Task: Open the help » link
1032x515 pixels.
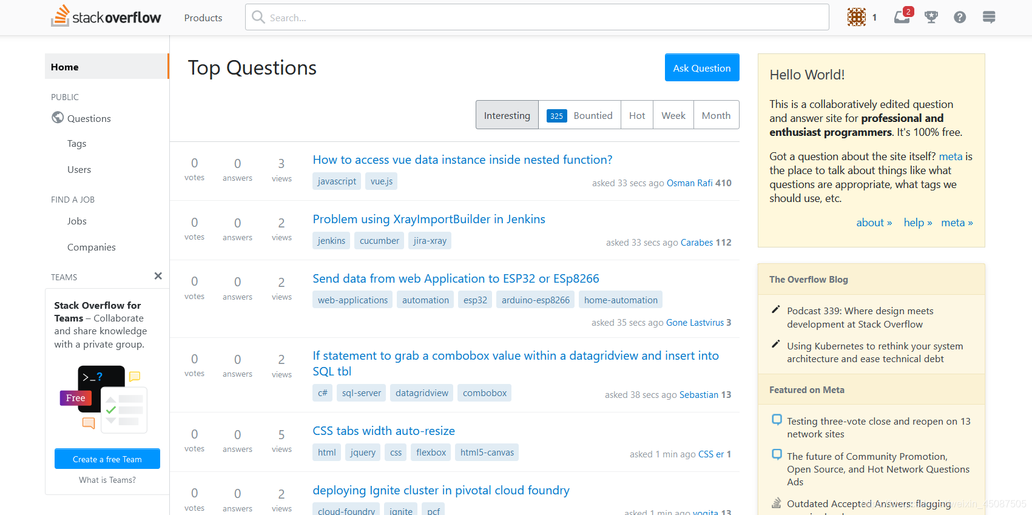Action: [x=917, y=223]
